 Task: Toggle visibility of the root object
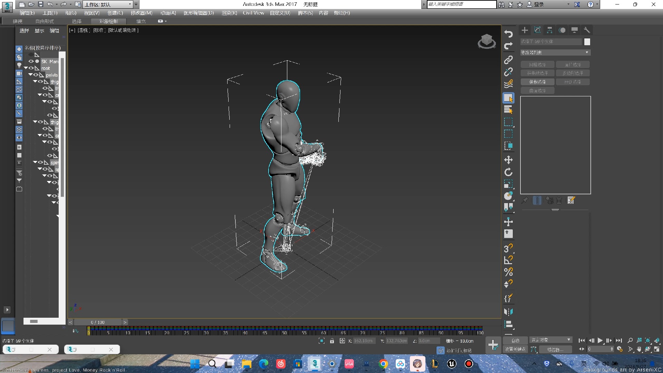31,68
